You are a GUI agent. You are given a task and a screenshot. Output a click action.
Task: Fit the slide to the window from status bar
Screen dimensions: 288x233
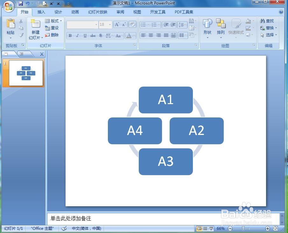click(x=275, y=229)
